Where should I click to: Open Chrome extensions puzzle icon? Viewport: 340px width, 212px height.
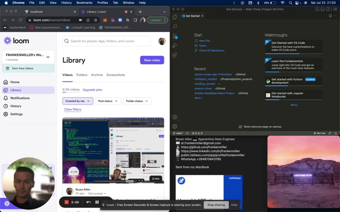click(x=128, y=20)
